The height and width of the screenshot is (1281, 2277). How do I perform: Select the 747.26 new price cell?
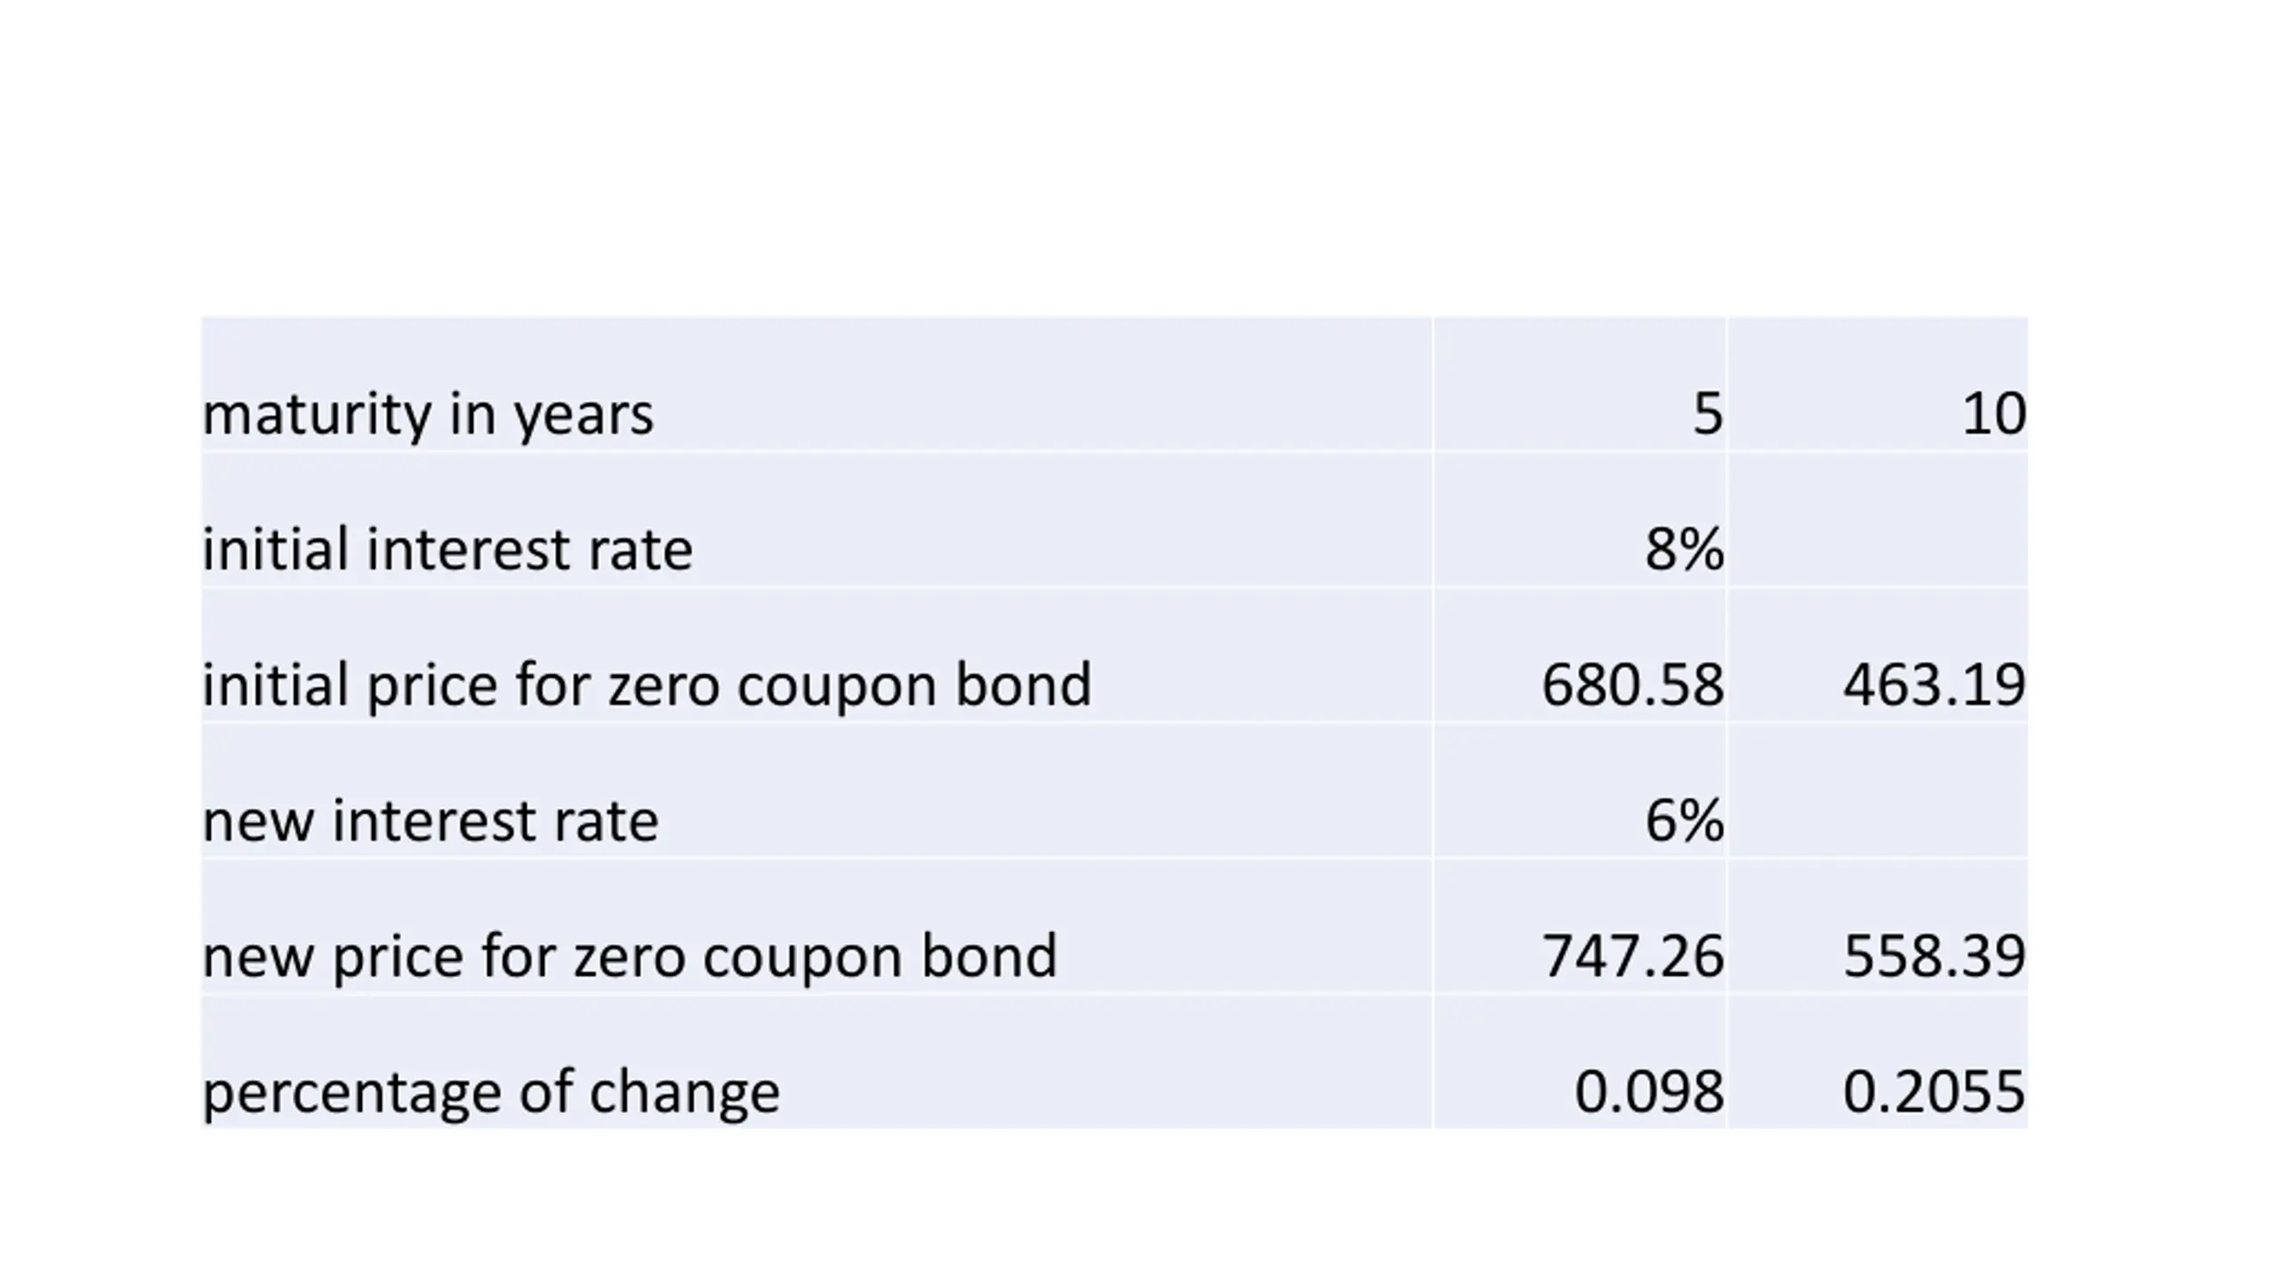pyautogui.click(x=1580, y=926)
